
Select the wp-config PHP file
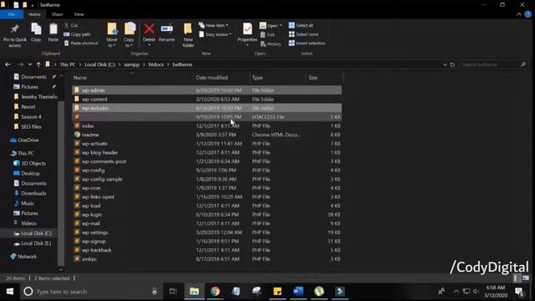[206, 170]
